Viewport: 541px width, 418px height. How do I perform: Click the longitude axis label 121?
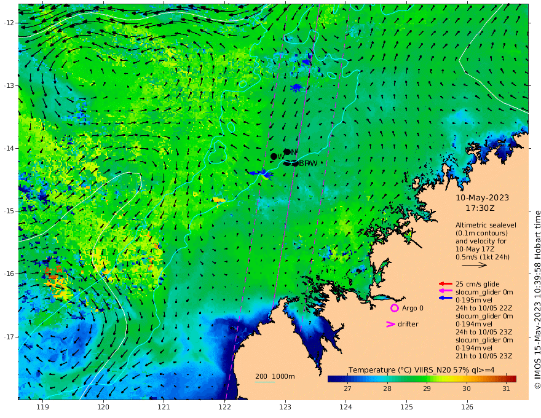click(164, 407)
